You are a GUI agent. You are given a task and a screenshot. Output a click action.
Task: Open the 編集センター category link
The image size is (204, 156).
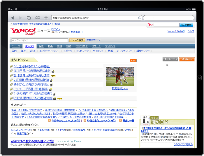pyautogui.click(x=143, y=51)
